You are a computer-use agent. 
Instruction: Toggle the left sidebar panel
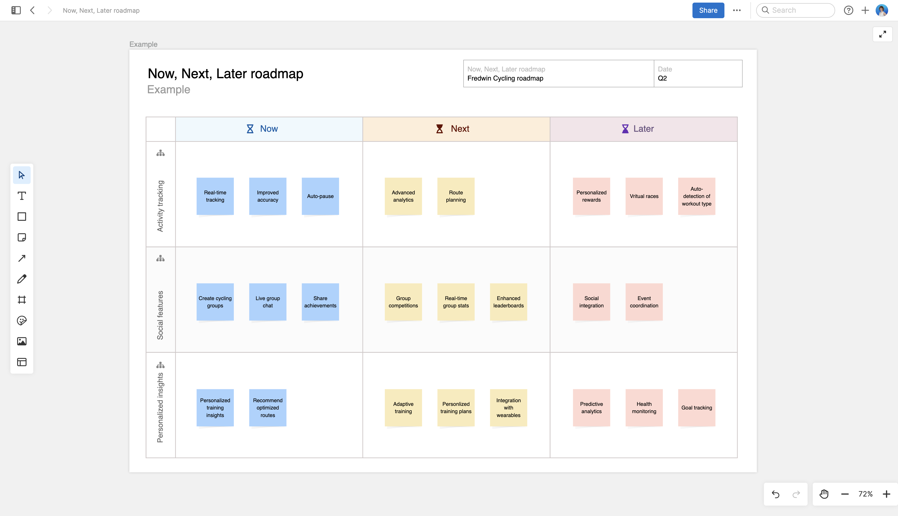(16, 10)
